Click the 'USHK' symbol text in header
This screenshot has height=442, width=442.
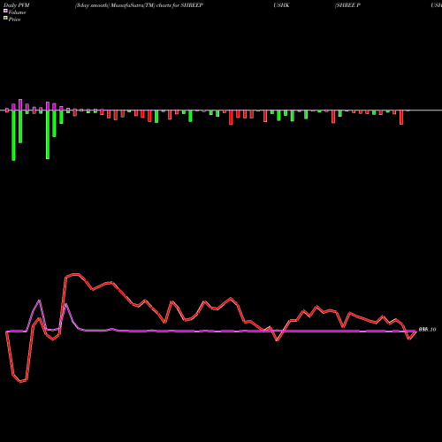click(x=281, y=5)
